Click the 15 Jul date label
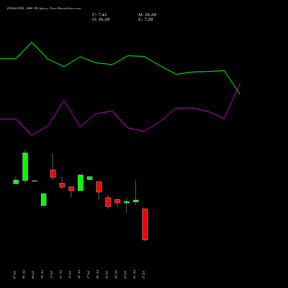This screenshot has width=288, height=288. tap(70, 275)
